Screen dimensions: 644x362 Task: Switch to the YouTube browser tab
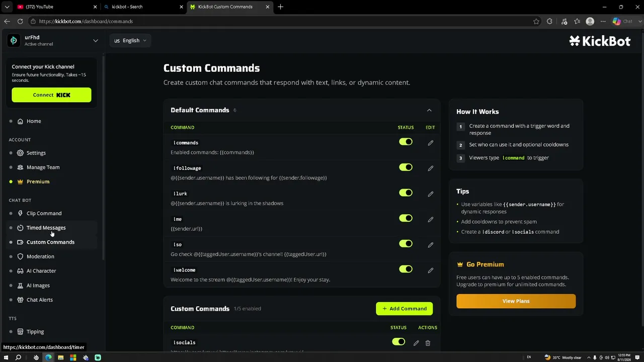pos(56,7)
